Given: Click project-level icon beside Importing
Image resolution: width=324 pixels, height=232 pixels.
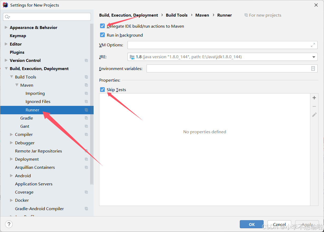Looking at the screenshot, I should 86,93.
